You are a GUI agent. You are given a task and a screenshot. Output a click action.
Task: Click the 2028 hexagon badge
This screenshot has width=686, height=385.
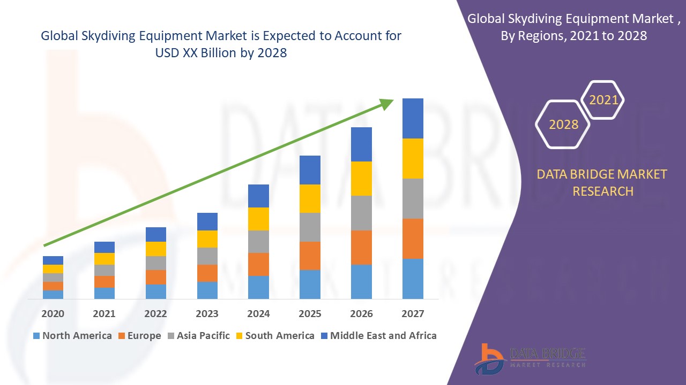coord(563,124)
